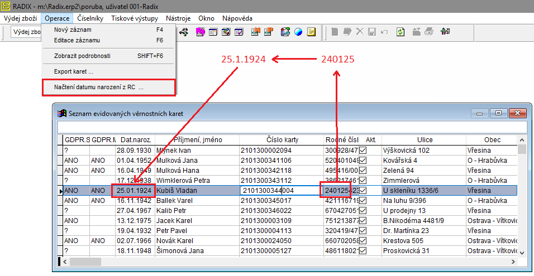
Task: Expand the Tiskové výstupy menu
Action: 135,18
